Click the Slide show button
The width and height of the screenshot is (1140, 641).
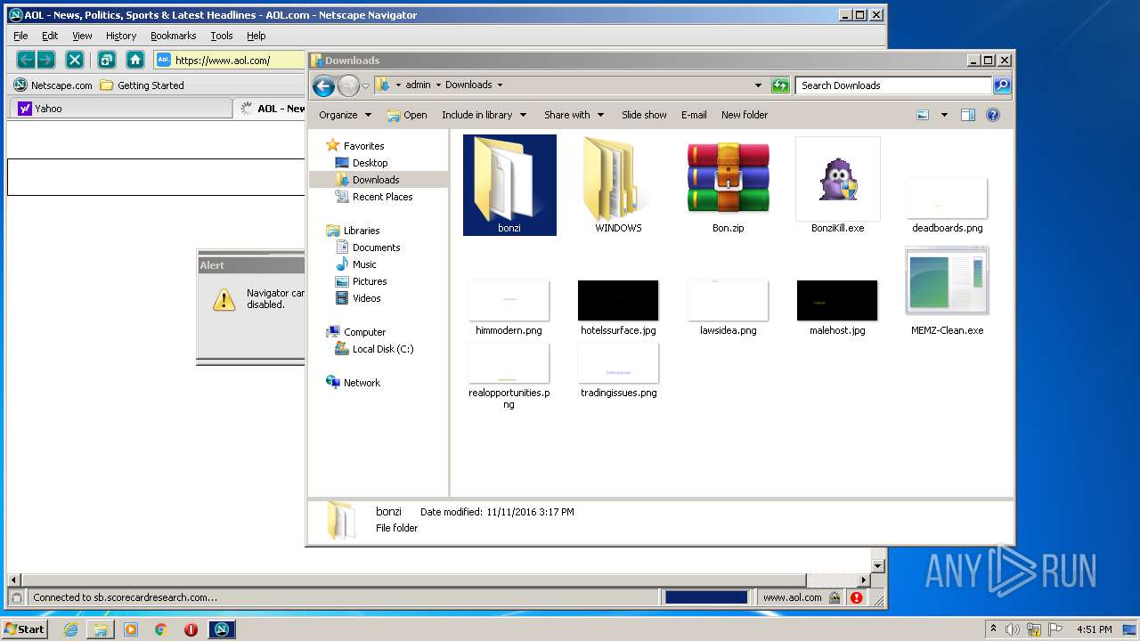pos(644,115)
